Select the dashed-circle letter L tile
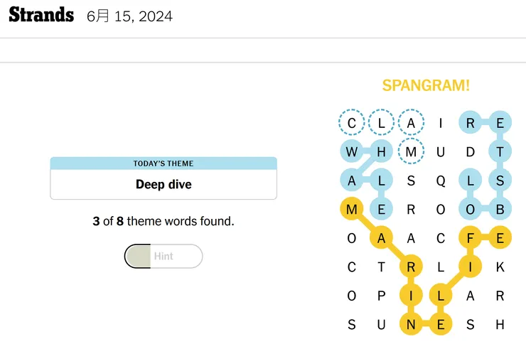 381,122
